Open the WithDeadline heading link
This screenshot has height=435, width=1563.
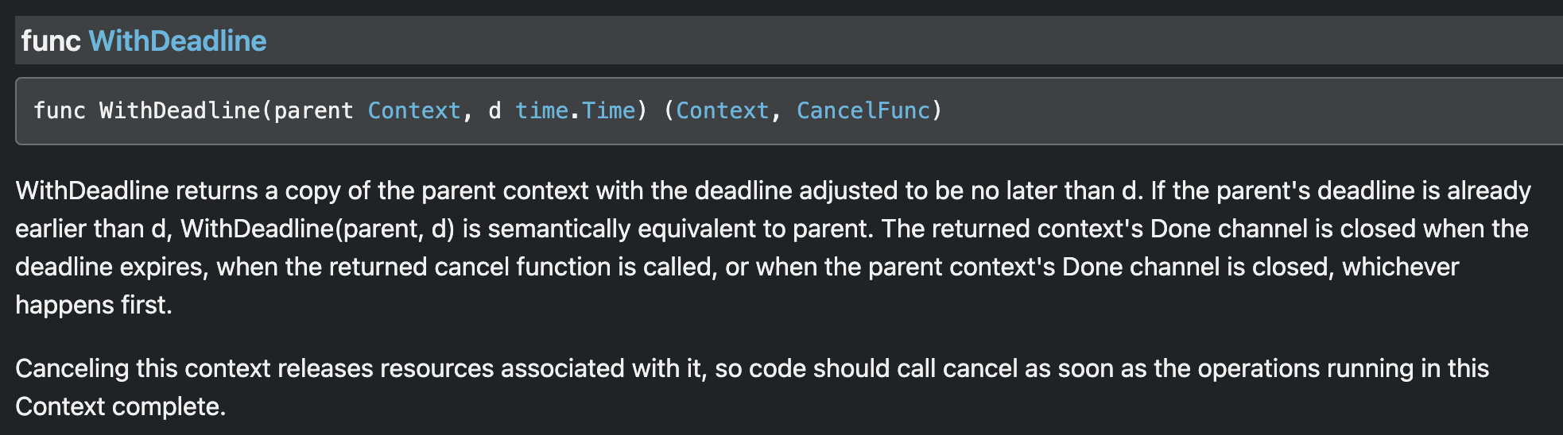[177, 40]
